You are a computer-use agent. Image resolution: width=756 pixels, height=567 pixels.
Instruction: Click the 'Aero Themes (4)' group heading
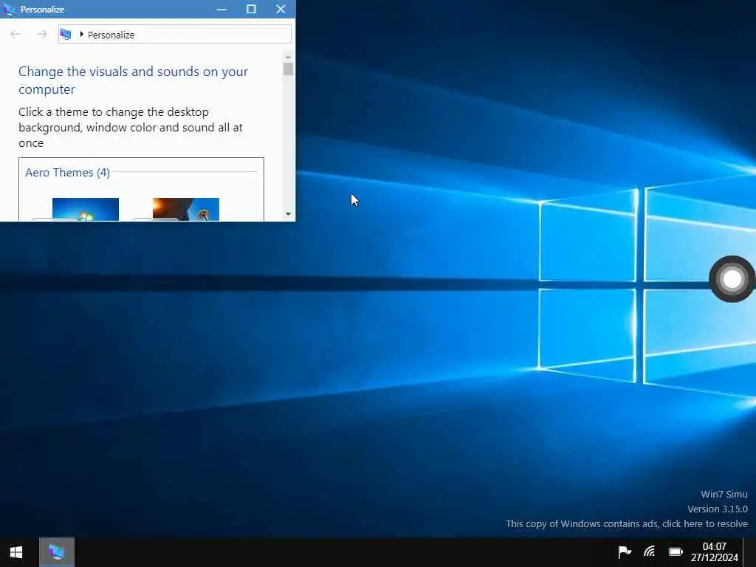click(67, 173)
